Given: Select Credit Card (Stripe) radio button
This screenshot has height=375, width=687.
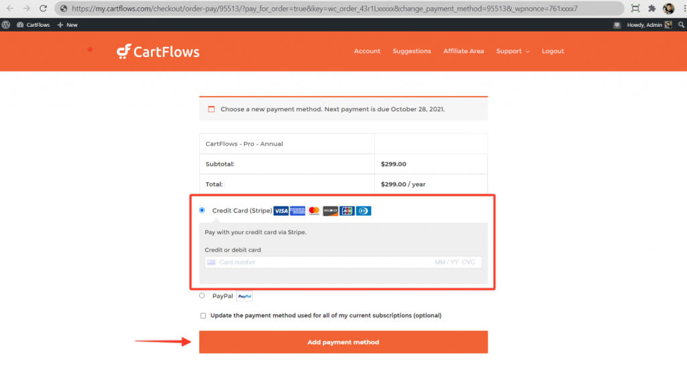Looking at the screenshot, I should click(202, 211).
